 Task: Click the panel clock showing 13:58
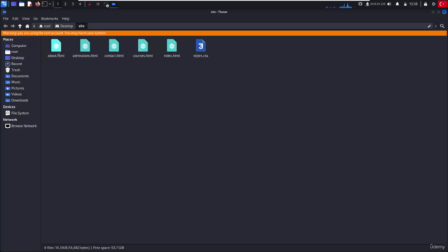414,4
